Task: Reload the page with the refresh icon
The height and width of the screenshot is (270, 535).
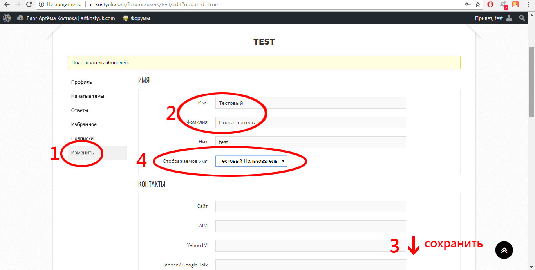Action: (x=29, y=5)
